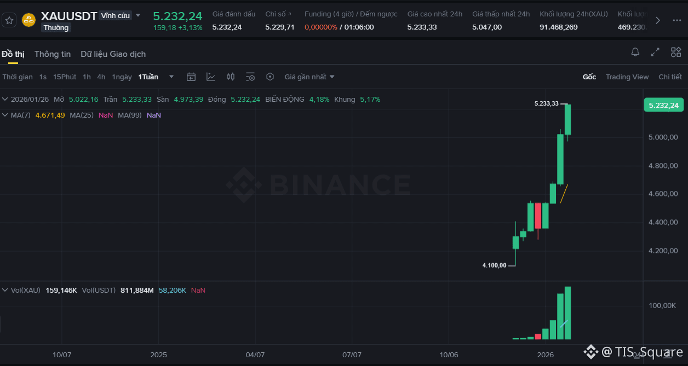Open the three-dots more options menu
The height and width of the screenshot is (366, 688).
click(675, 21)
